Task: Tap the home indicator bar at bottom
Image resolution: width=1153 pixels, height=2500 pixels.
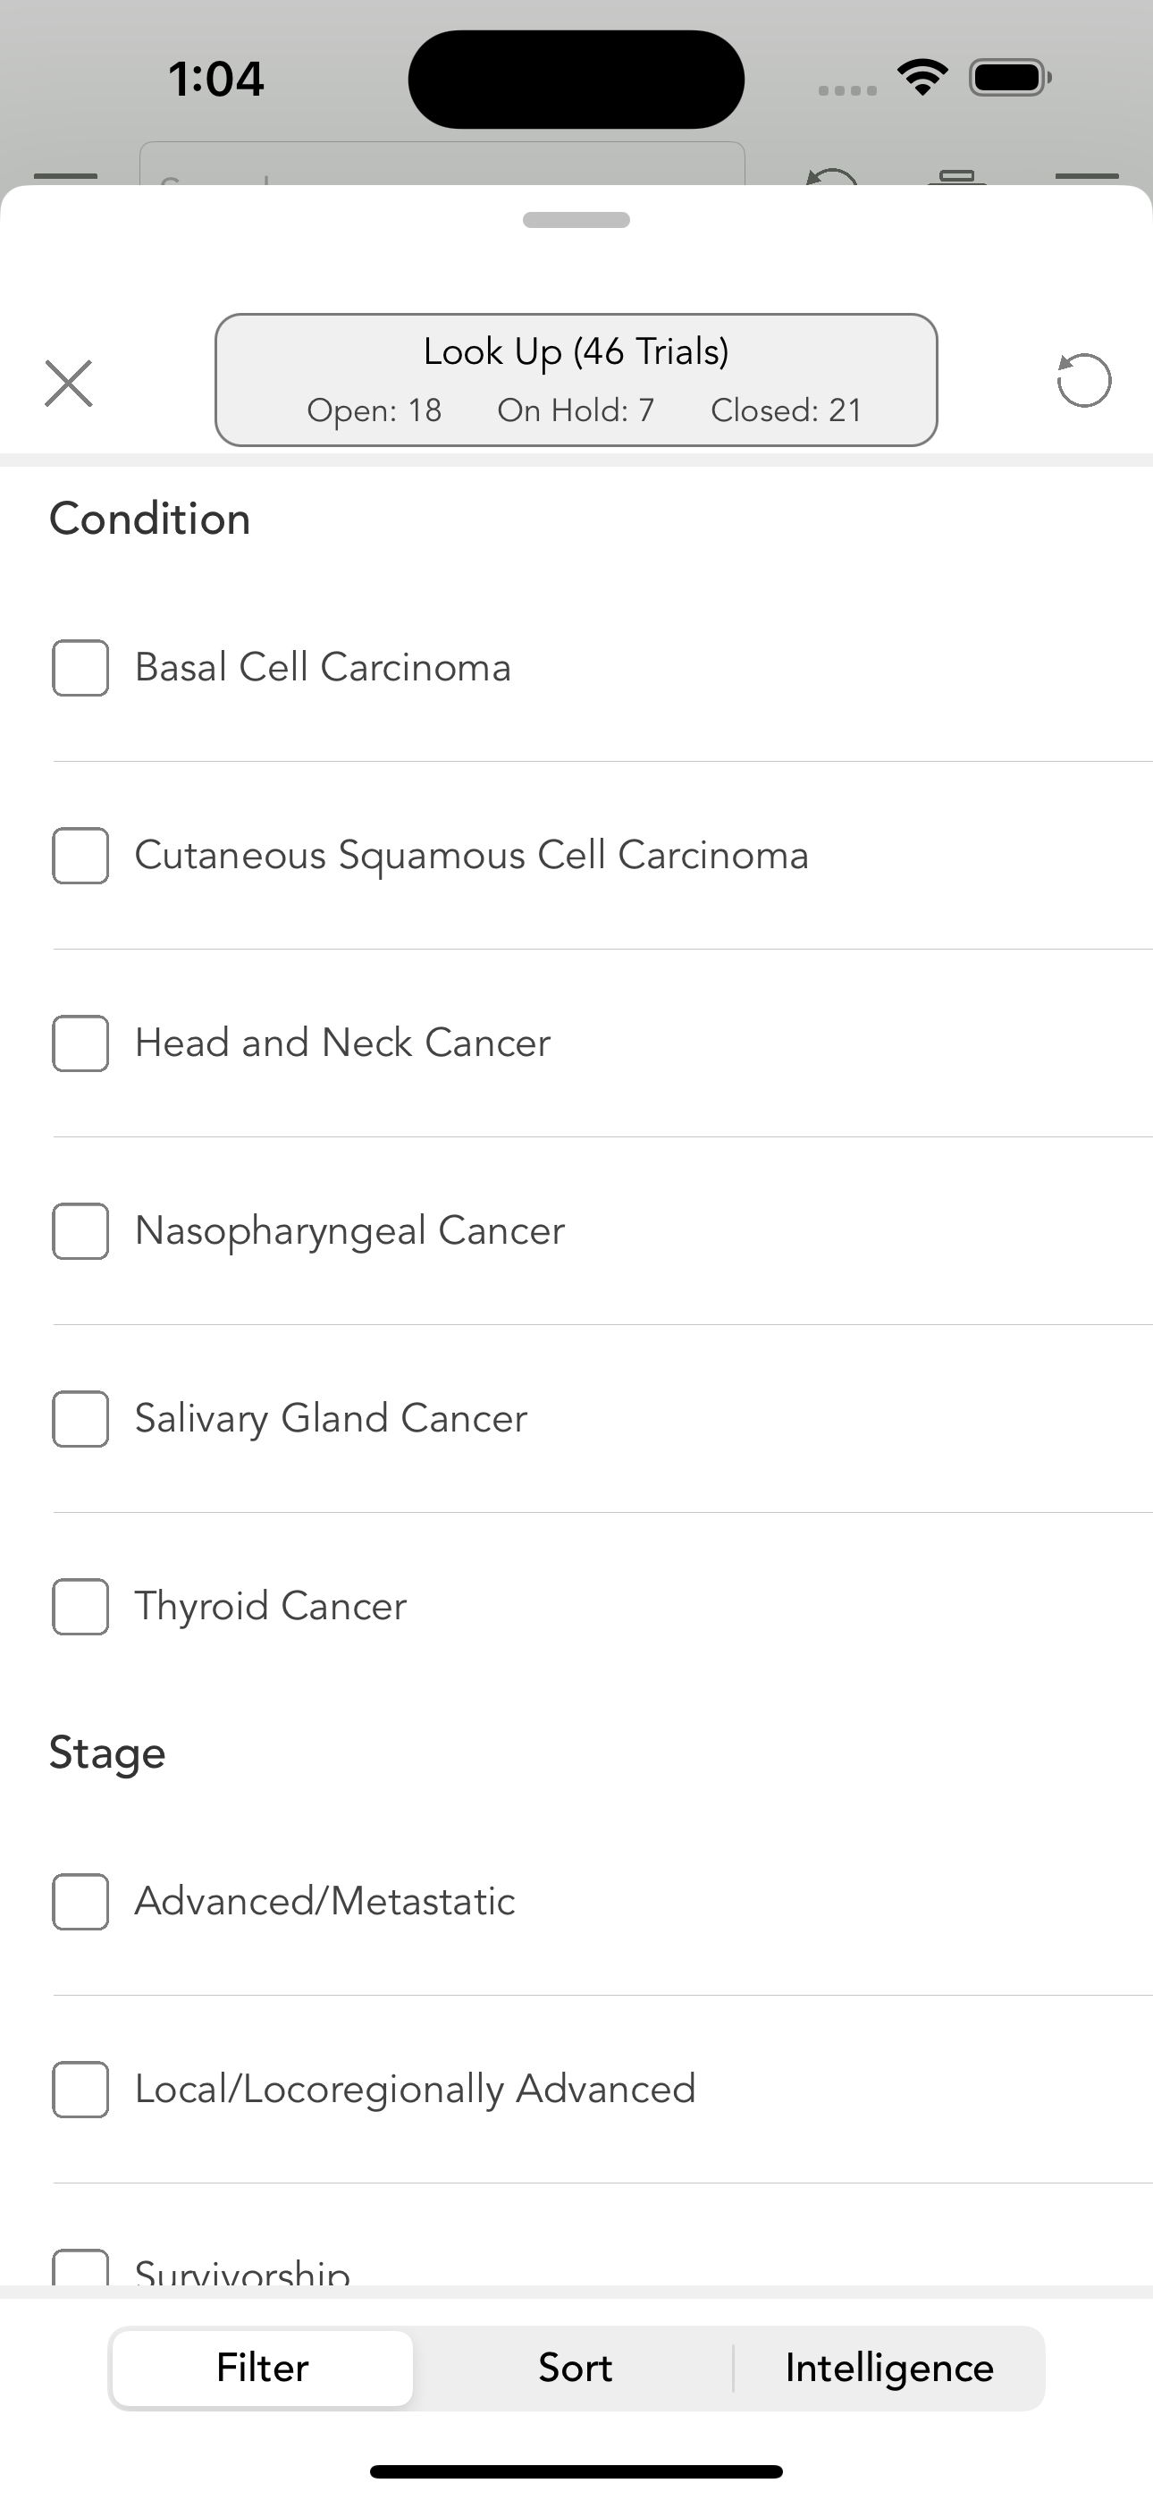Action: tap(576, 2470)
